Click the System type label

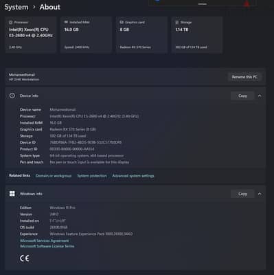pyautogui.click(x=30, y=155)
